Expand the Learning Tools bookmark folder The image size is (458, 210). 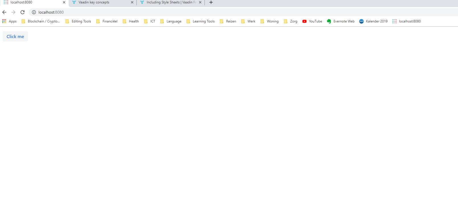201,21
